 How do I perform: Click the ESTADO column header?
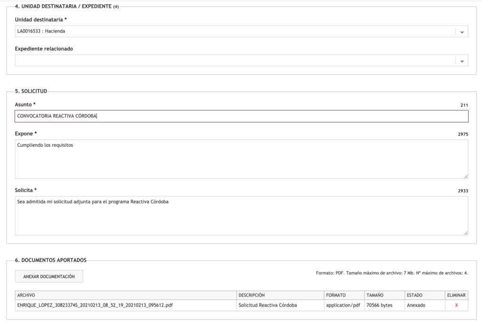tap(414, 296)
